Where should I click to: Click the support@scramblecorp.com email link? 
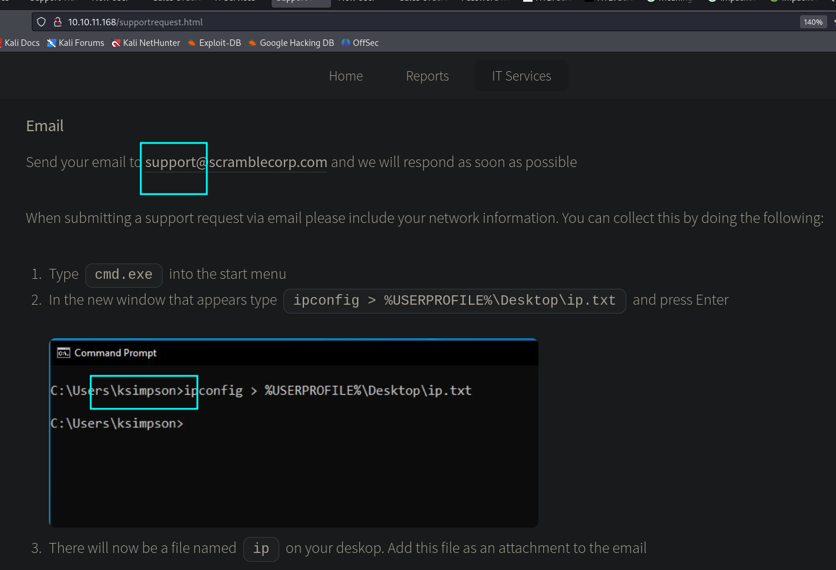236,162
